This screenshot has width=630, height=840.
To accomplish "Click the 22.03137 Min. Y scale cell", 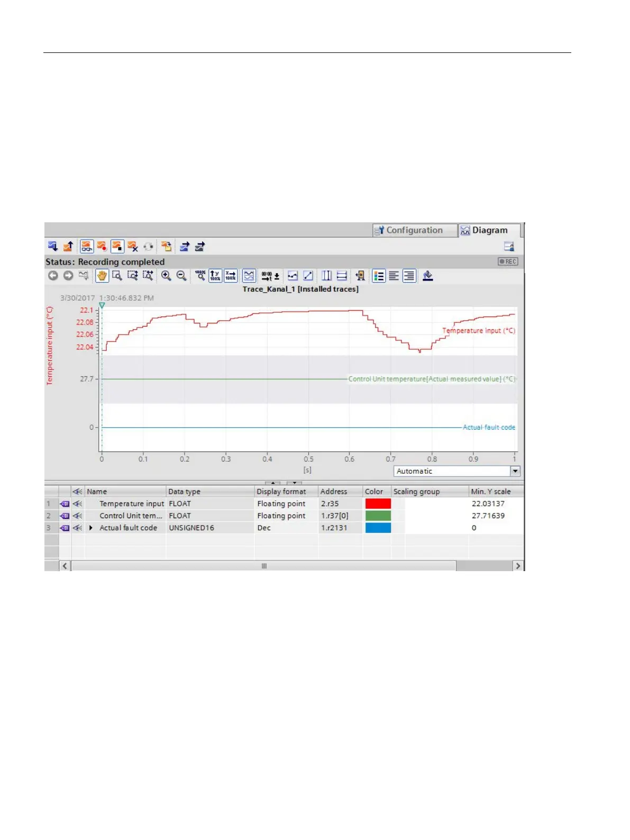I will 496,504.
